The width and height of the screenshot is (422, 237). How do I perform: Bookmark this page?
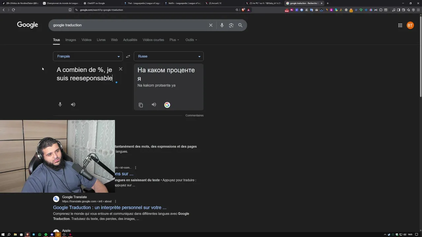(70, 10)
